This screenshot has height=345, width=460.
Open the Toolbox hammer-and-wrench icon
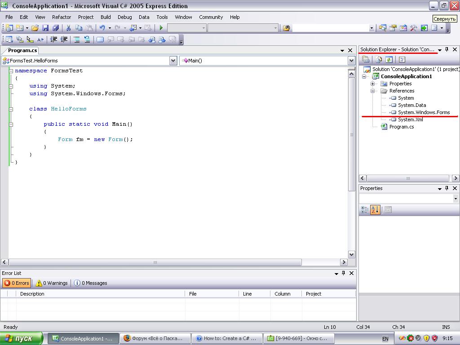point(413,28)
